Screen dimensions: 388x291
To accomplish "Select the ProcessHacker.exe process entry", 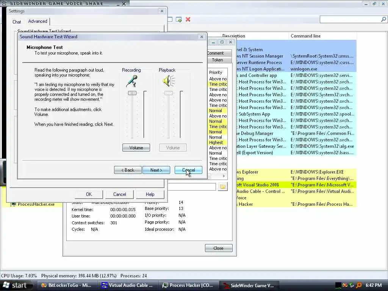I will 36,204.
